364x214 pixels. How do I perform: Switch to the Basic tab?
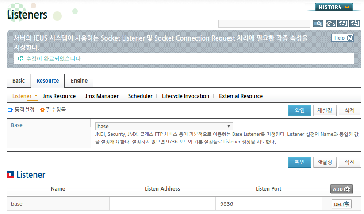(x=19, y=81)
